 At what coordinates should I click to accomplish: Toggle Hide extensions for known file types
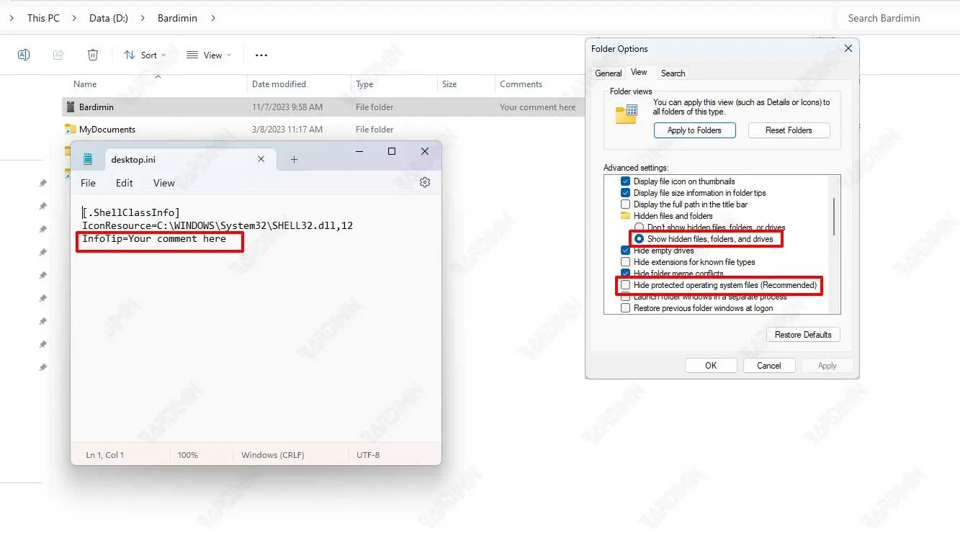tap(626, 262)
